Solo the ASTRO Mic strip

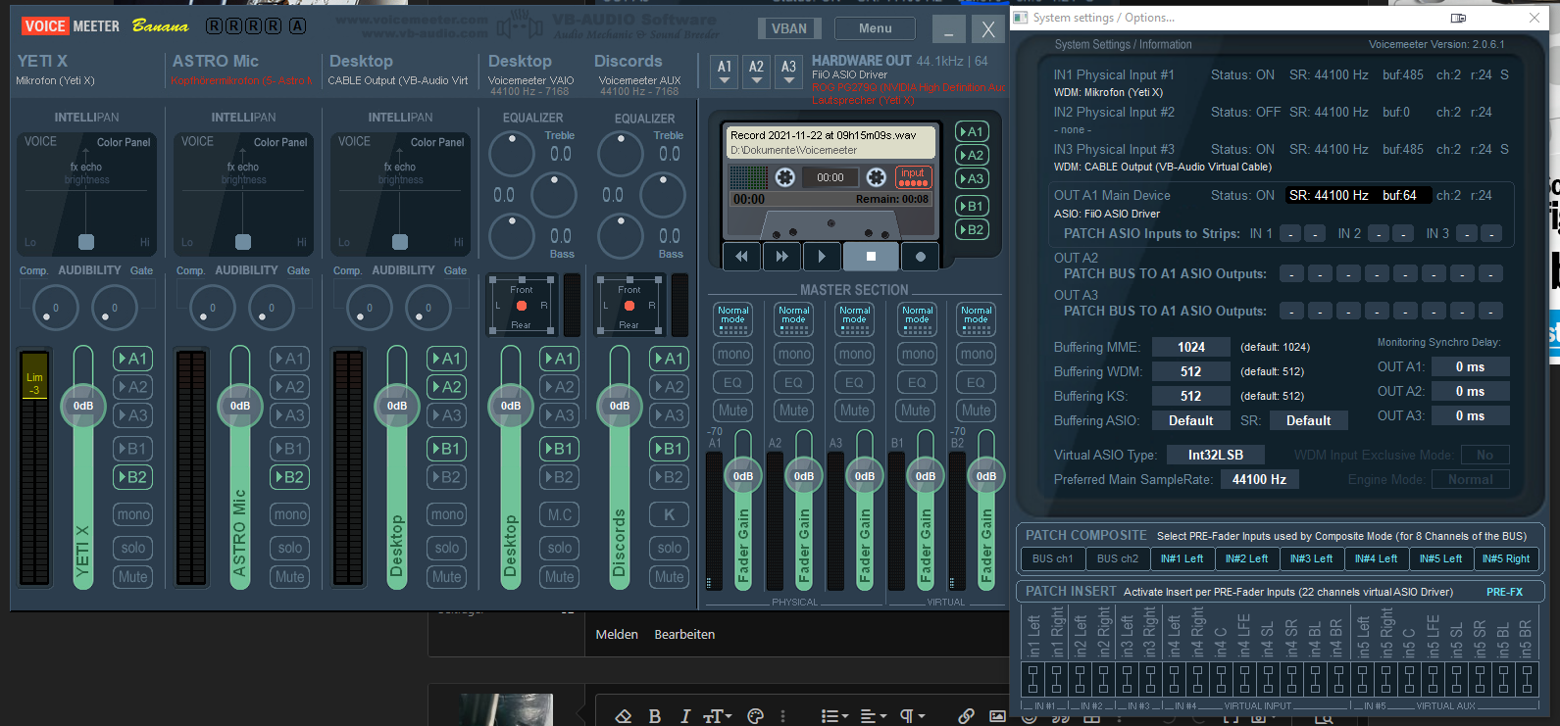tap(289, 548)
